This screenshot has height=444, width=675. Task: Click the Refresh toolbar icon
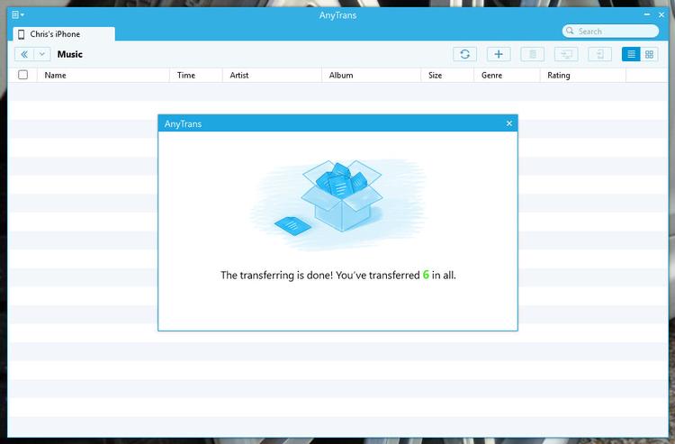[x=464, y=54]
